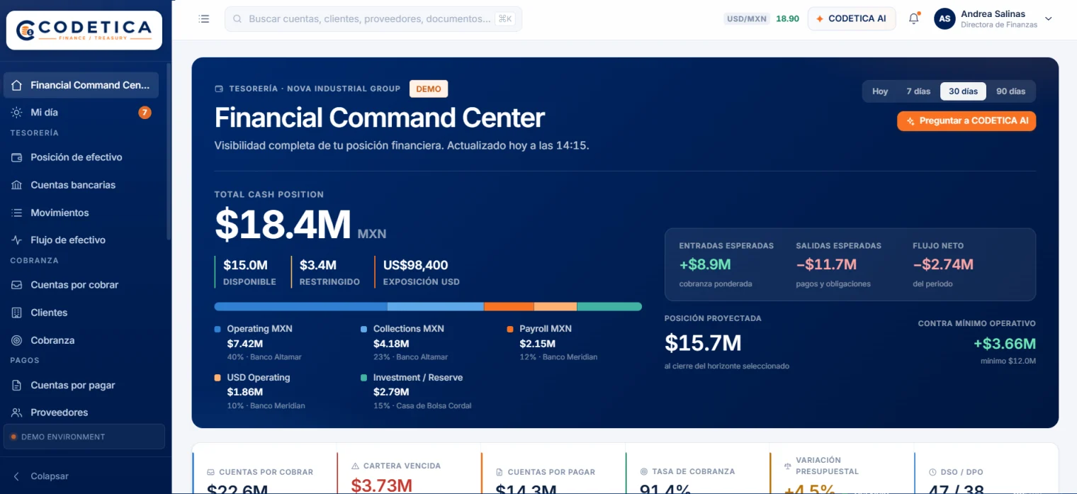This screenshot has width=1077, height=494.
Task: Click the sidebar vertical scrollbar
Action: [169, 151]
